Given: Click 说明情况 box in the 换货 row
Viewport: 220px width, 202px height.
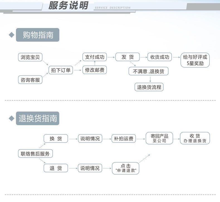Looking at the screenshot, I should (90, 138).
